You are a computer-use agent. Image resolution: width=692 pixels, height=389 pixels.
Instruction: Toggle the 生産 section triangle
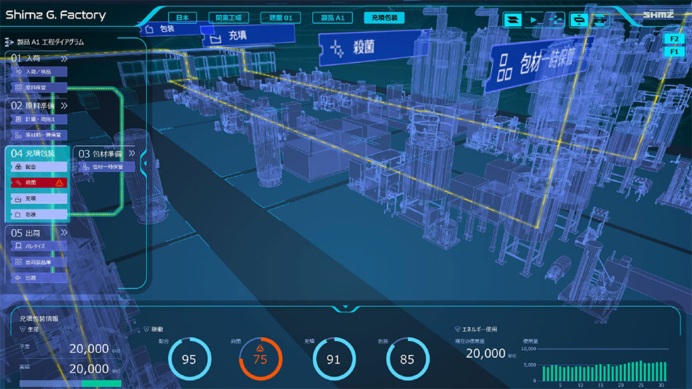tap(23, 329)
